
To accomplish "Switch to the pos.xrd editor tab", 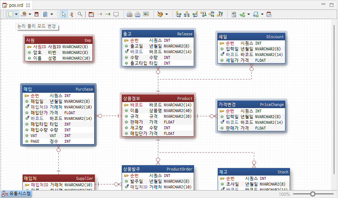I will pyautogui.click(x=16, y=5).
